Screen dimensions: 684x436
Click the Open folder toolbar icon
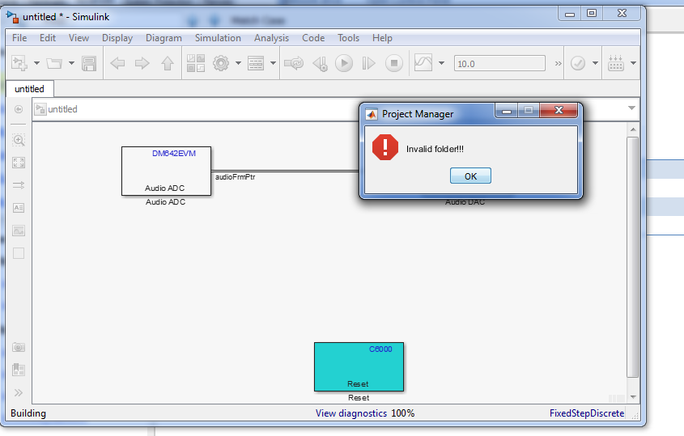tap(54, 64)
